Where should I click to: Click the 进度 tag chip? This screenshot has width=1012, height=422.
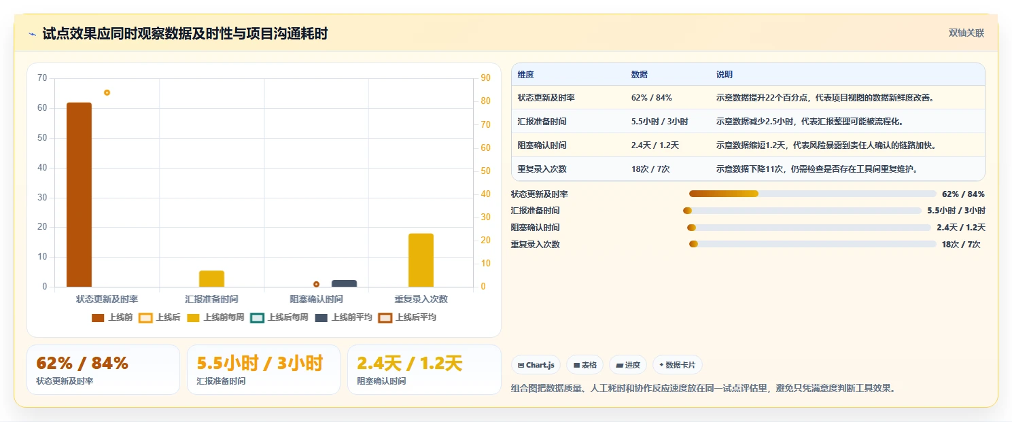tap(628, 365)
